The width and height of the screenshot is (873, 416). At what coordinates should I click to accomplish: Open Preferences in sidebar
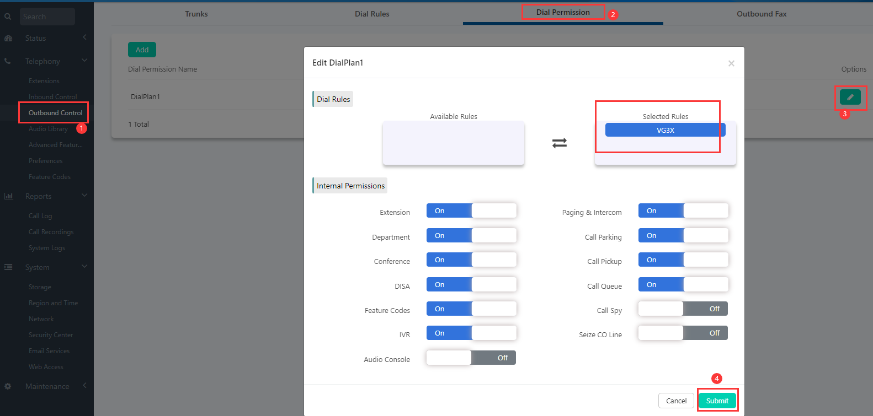coord(46,161)
